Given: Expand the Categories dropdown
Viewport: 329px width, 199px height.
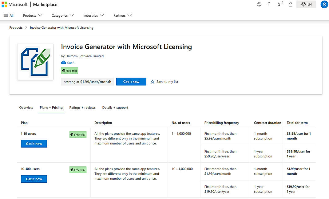Looking at the screenshot, I should 63,15.
